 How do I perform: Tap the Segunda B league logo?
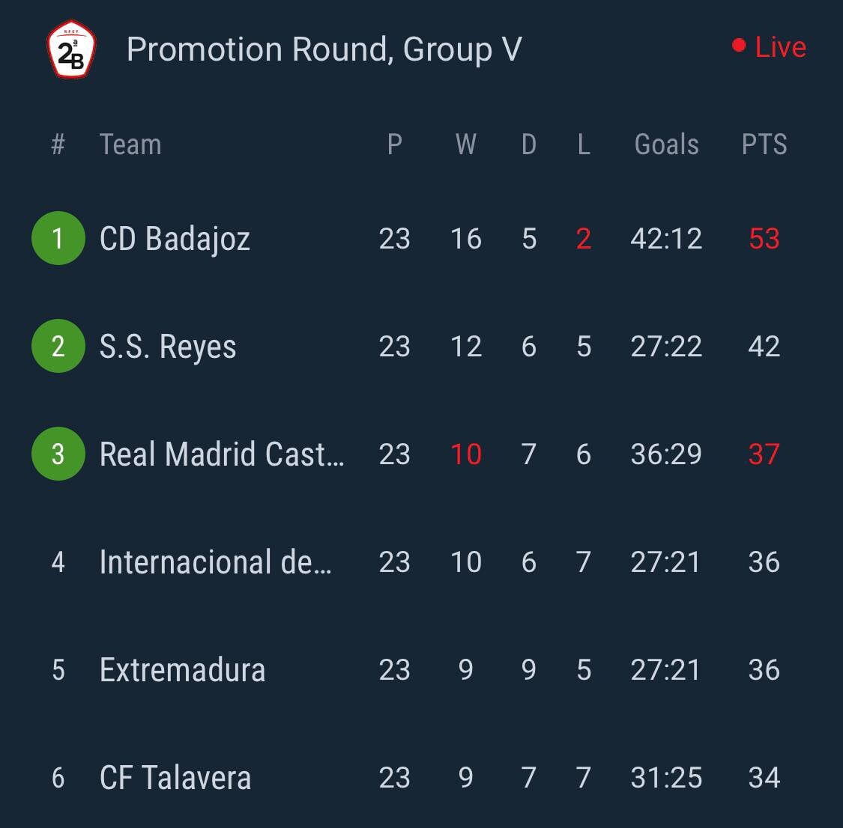tap(71, 49)
